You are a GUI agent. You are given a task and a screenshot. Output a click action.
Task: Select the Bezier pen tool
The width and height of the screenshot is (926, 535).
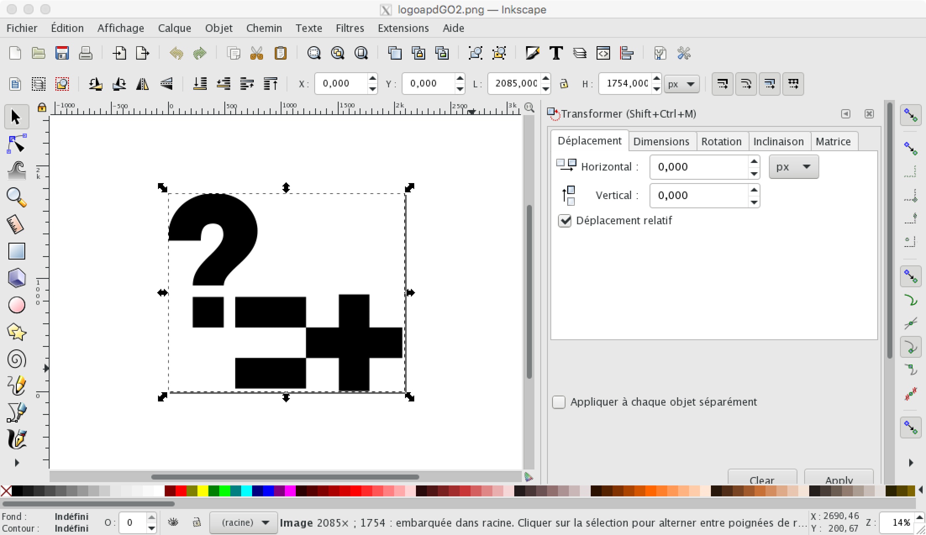tap(16, 412)
